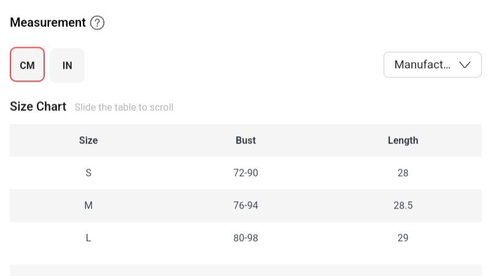Switch measurement unit to IN

click(x=68, y=65)
